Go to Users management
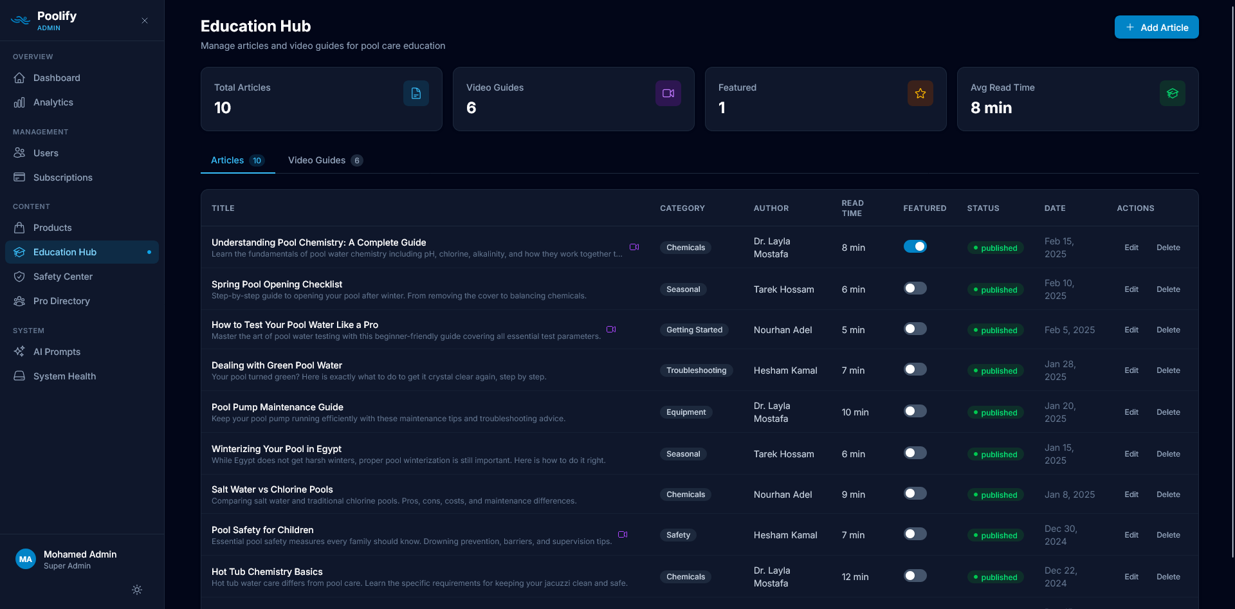1235x609 pixels. pos(82,153)
